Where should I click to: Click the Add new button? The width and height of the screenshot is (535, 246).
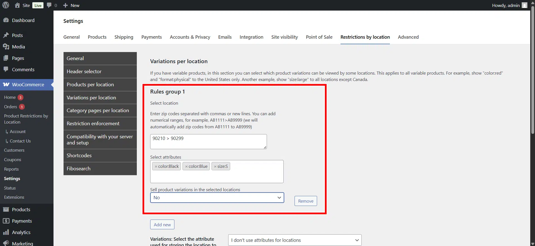[162, 225]
